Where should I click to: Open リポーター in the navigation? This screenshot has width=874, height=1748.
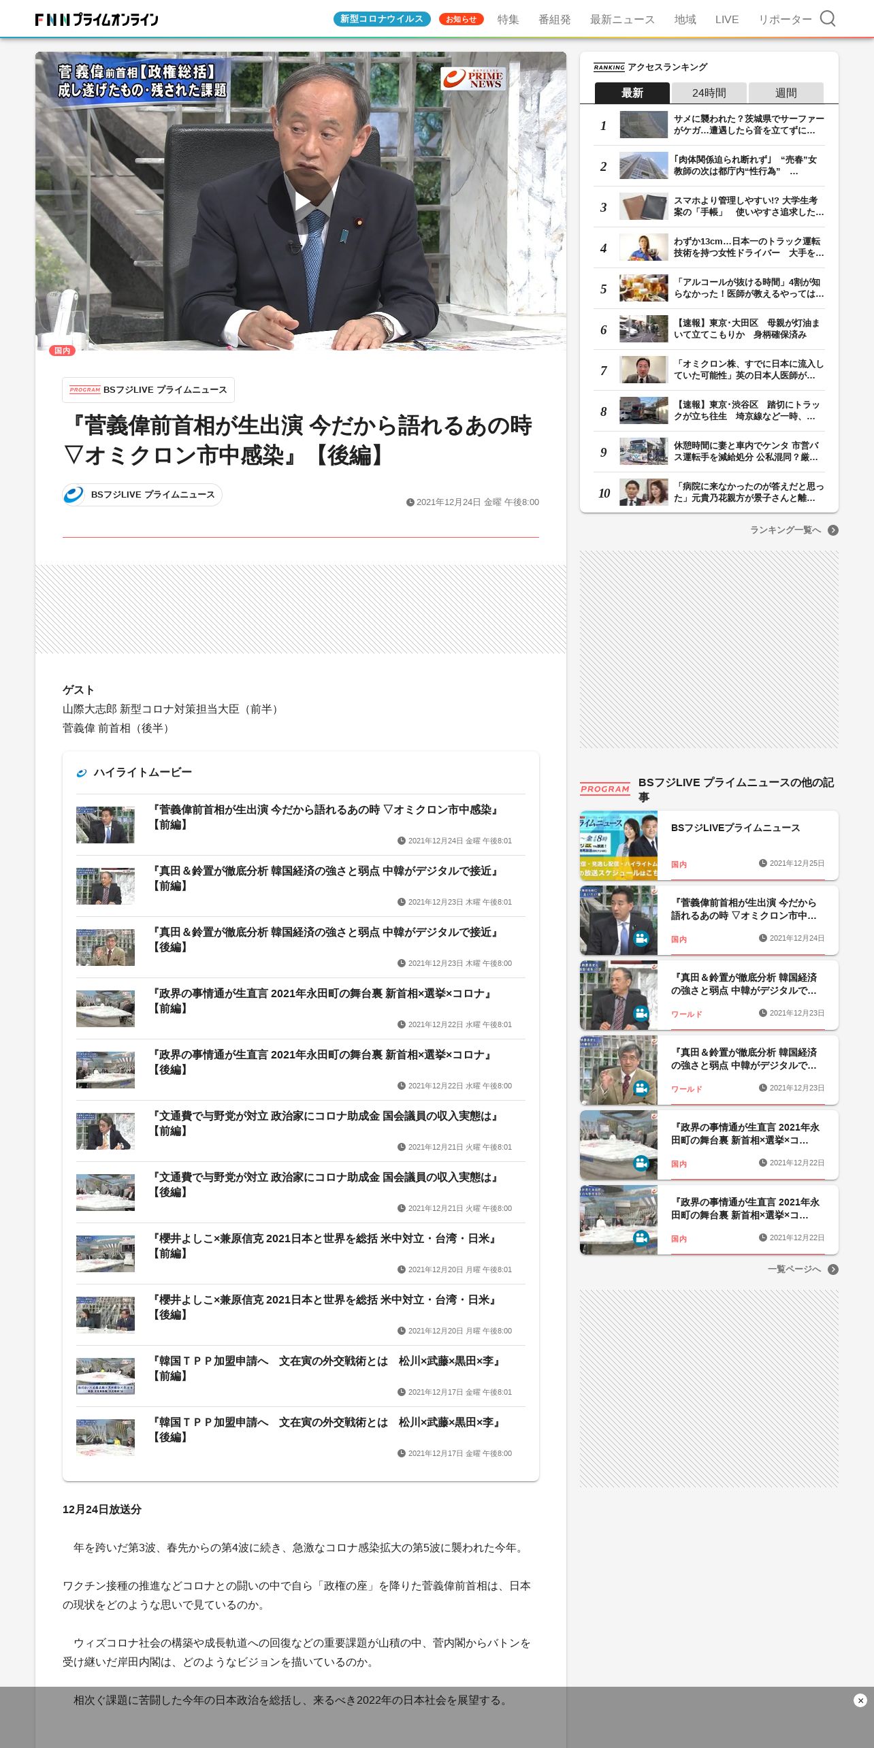click(785, 20)
